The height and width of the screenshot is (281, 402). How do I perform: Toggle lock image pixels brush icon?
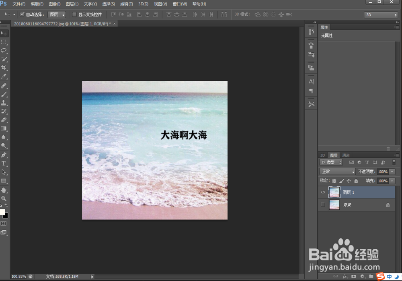pyautogui.click(x=341, y=181)
